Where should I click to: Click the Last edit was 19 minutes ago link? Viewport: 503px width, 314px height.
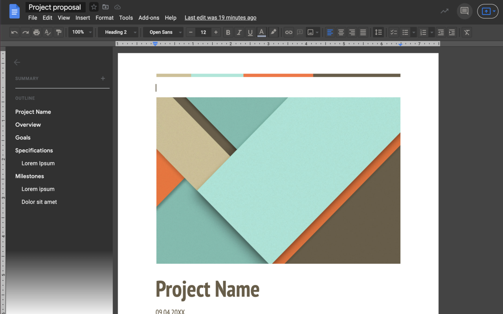220,18
